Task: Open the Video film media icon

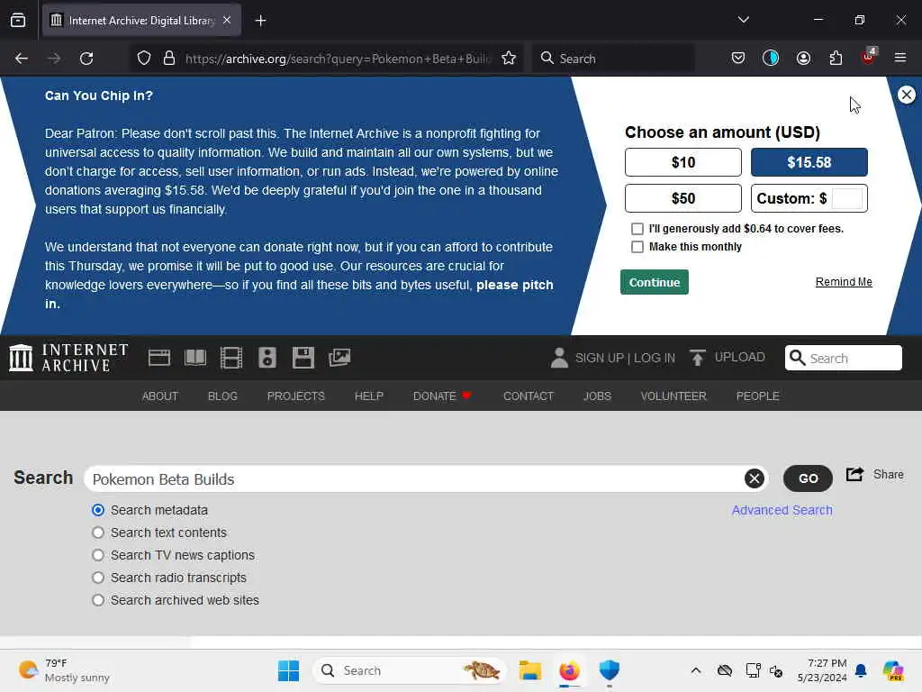Action: [x=231, y=358]
